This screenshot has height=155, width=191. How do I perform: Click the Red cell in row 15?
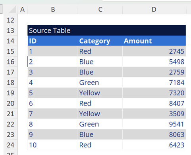(x=100, y=51)
